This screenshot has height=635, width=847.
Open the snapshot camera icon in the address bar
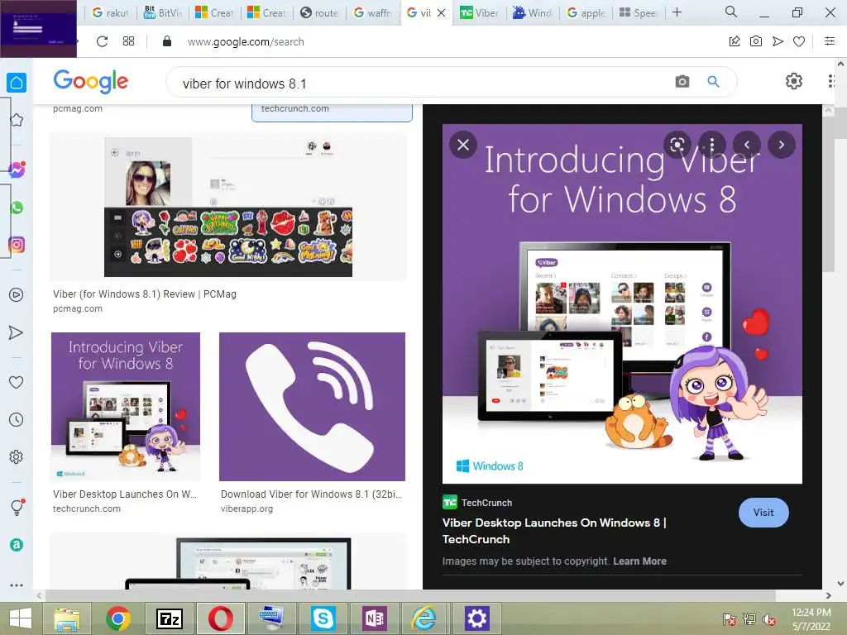coord(756,41)
